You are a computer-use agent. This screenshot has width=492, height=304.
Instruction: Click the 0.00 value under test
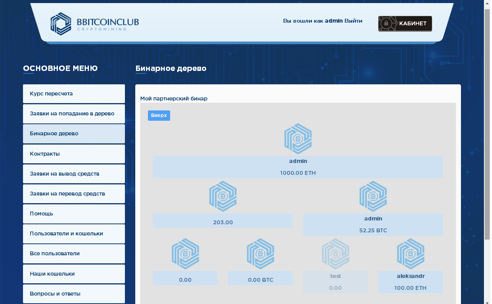pos(335,288)
